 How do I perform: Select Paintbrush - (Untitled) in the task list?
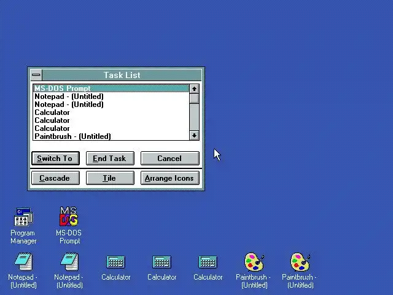click(111, 136)
